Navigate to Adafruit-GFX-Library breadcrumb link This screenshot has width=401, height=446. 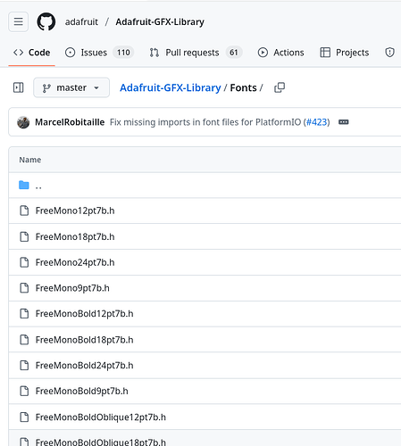point(171,87)
